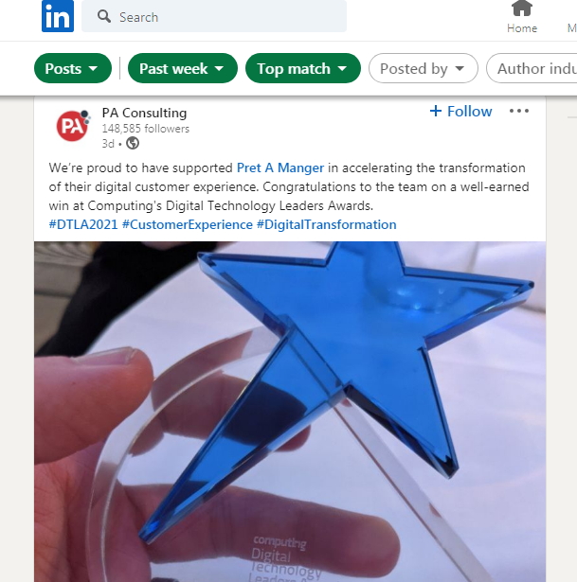Open the post's three-dot options menu
Image resolution: width=577 pixels, height=582 pixels.
[519, 111]
